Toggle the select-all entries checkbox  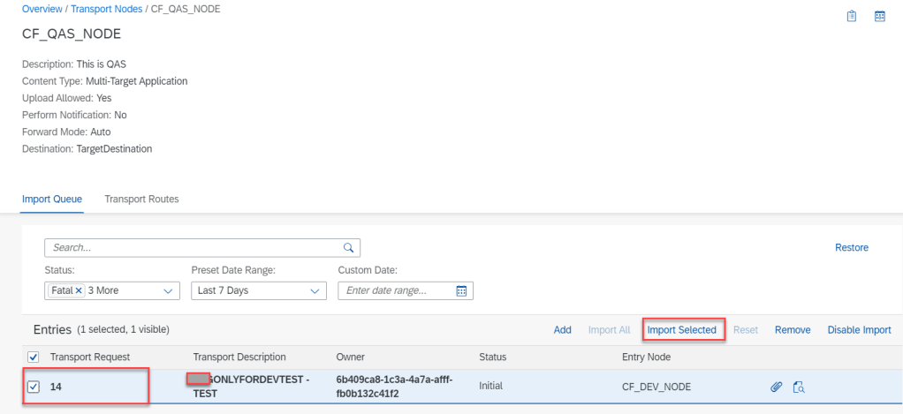(34, 358)
